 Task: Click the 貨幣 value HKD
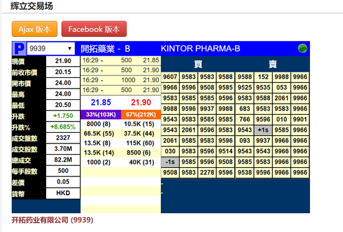click(63, 193)
